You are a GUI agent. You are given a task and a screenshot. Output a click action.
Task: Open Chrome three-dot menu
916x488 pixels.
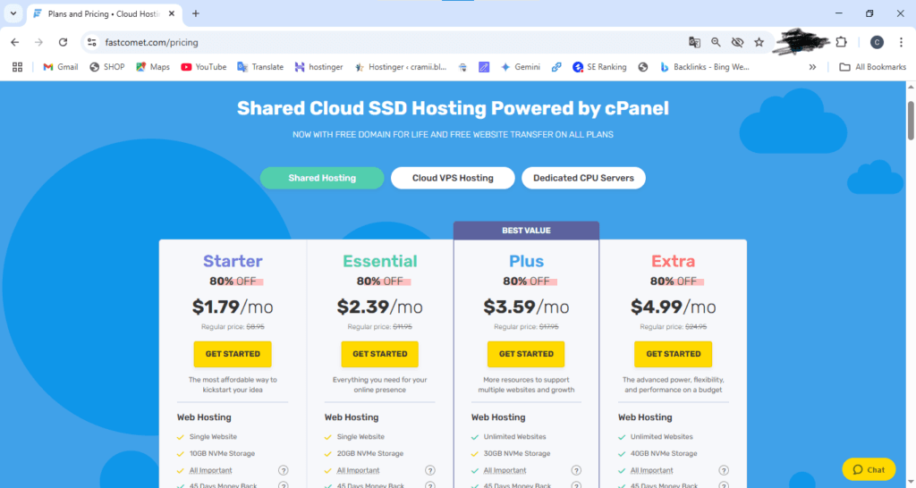pyautogui.click(x=902, y=42)
